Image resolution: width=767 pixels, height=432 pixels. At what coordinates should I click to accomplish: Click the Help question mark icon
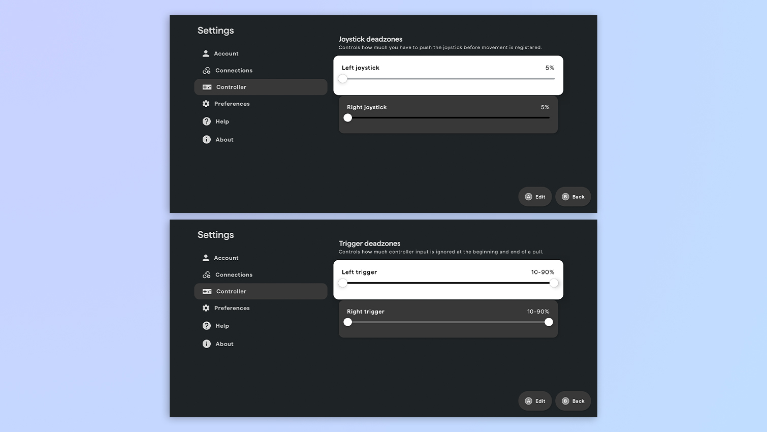[206, 121]
